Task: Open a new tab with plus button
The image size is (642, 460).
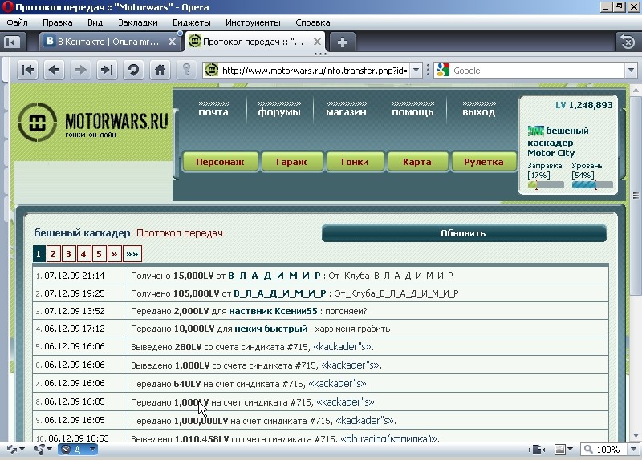Action: [x=343, y=42]
